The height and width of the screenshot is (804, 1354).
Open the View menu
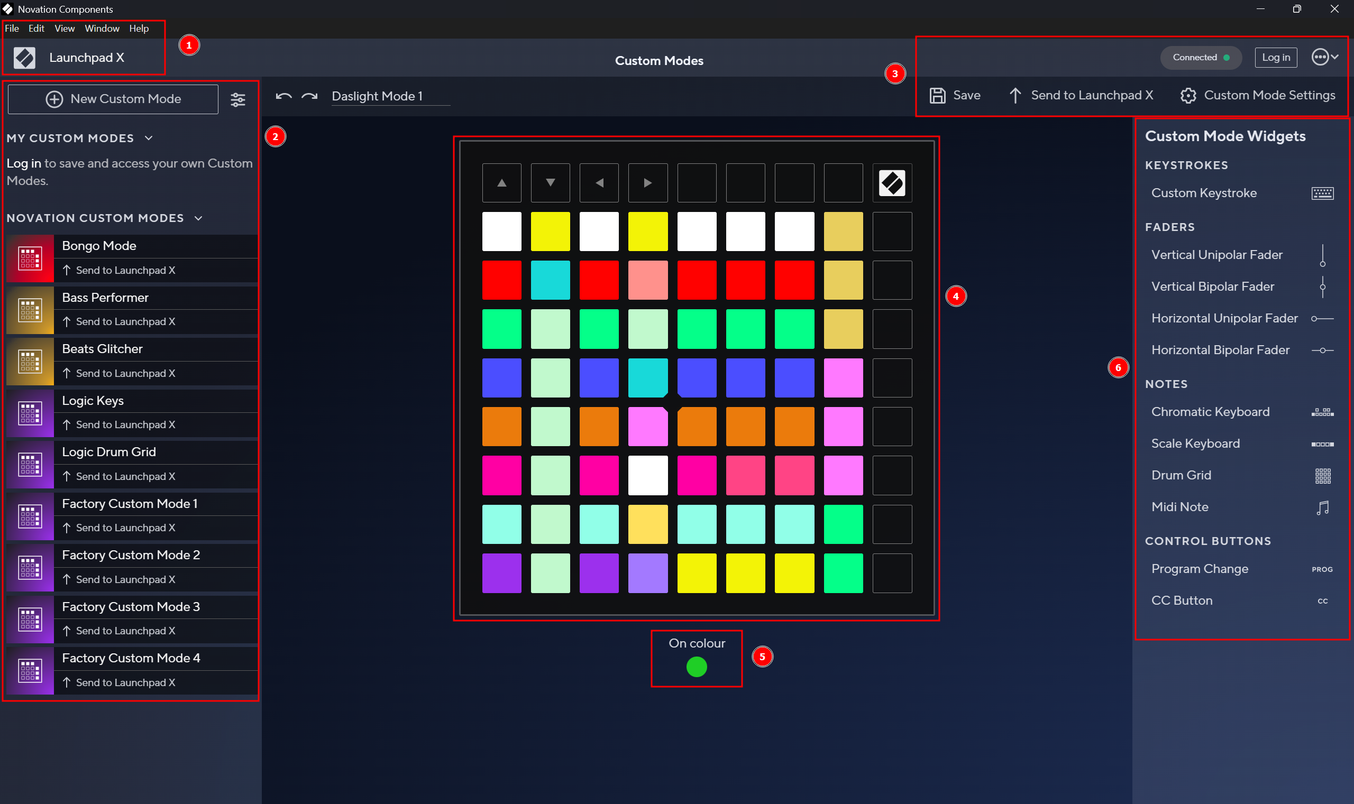(65, 28)
